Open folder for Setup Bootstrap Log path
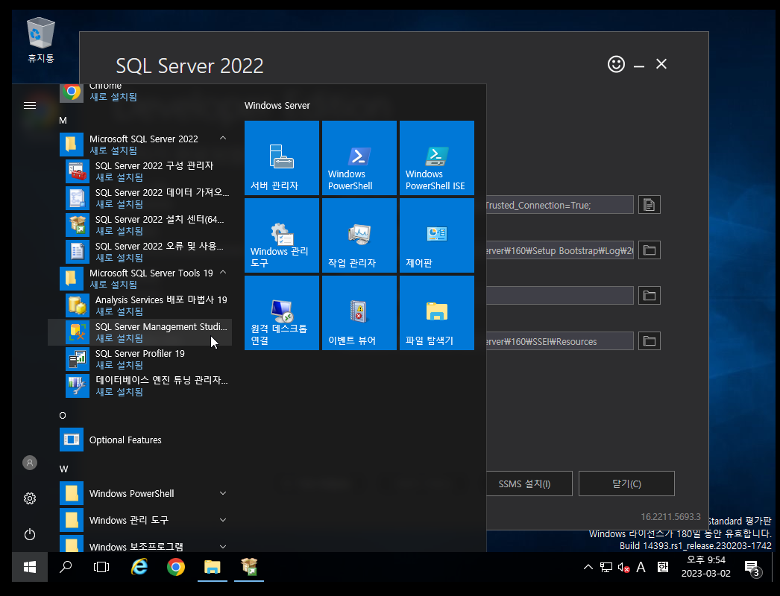 (650, 250)
